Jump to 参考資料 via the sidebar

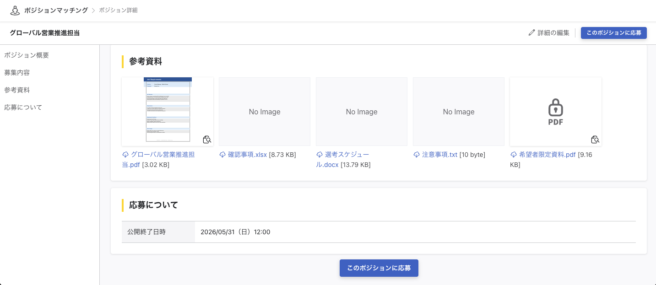(x=17, y=90)
